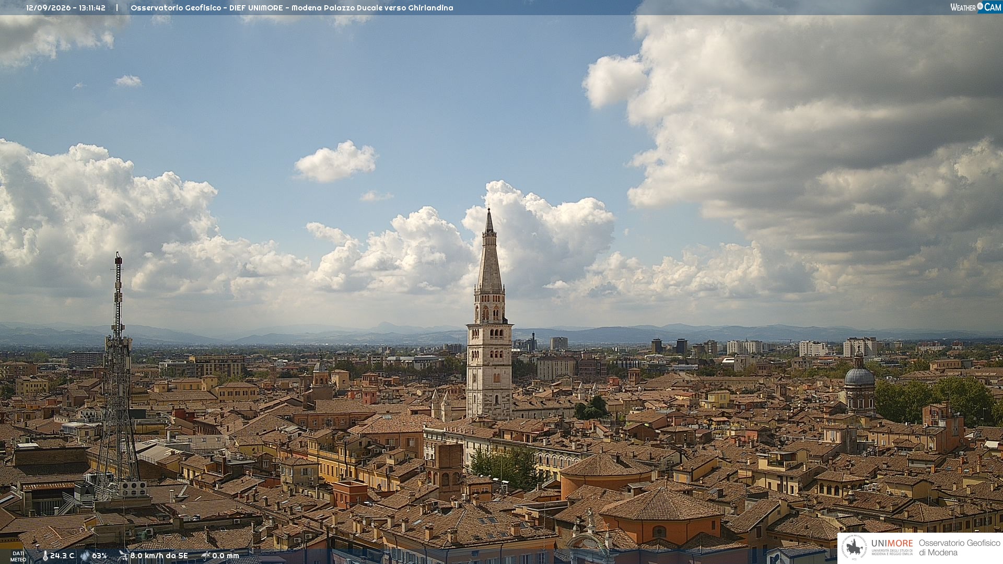The image size is (1003, 564).
Task: Click the humidity water droplets icon
Action: (85, 556)
